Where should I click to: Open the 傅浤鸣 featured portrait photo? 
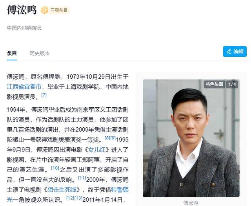click(x=191, y=138)
